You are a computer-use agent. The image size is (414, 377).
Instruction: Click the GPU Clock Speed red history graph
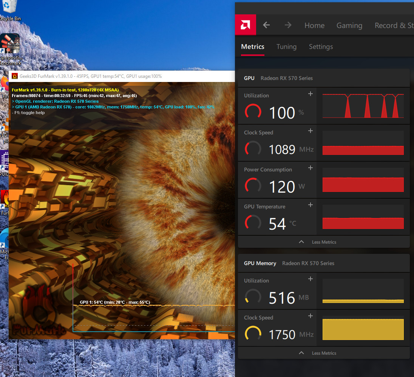pyautogui.click(x=363, y=143)
